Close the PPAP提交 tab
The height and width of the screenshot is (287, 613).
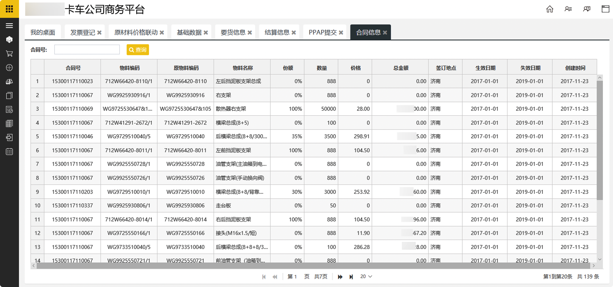[341, 32]
